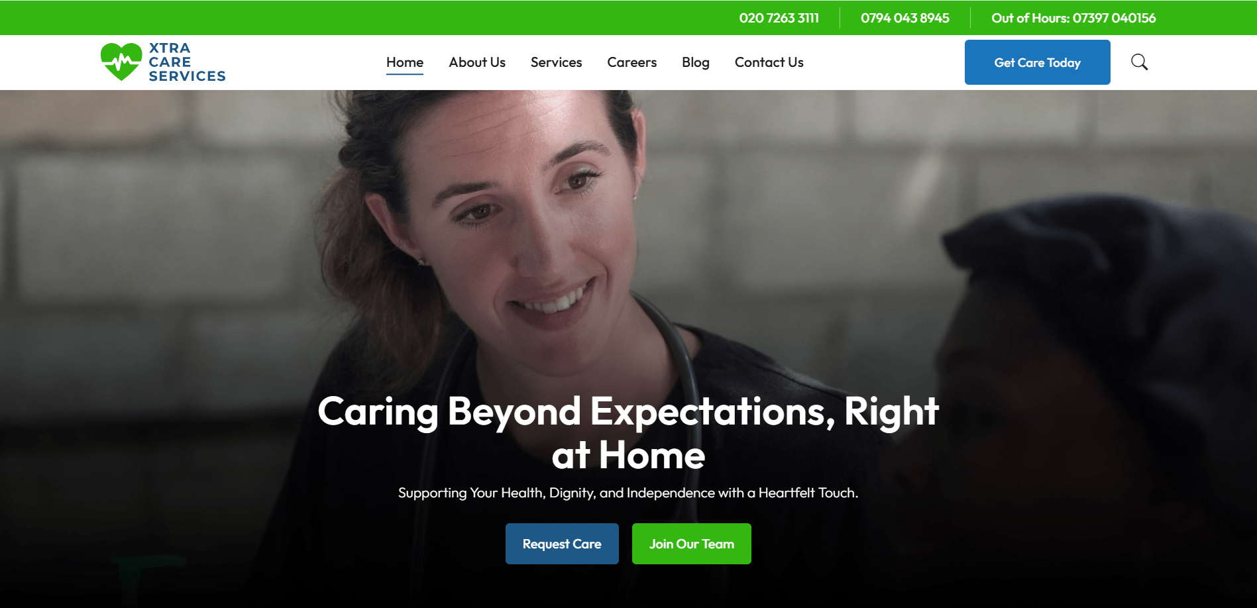The image size is (1257, 608).
Task: Visit the Blog page
Action: click(696, 62)
